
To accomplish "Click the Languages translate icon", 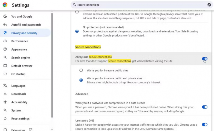I will pyautogui.click(x=5, y=86).
